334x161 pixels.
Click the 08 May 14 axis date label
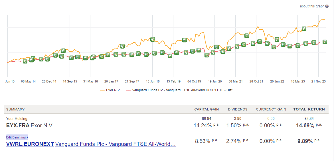(28, 81)
